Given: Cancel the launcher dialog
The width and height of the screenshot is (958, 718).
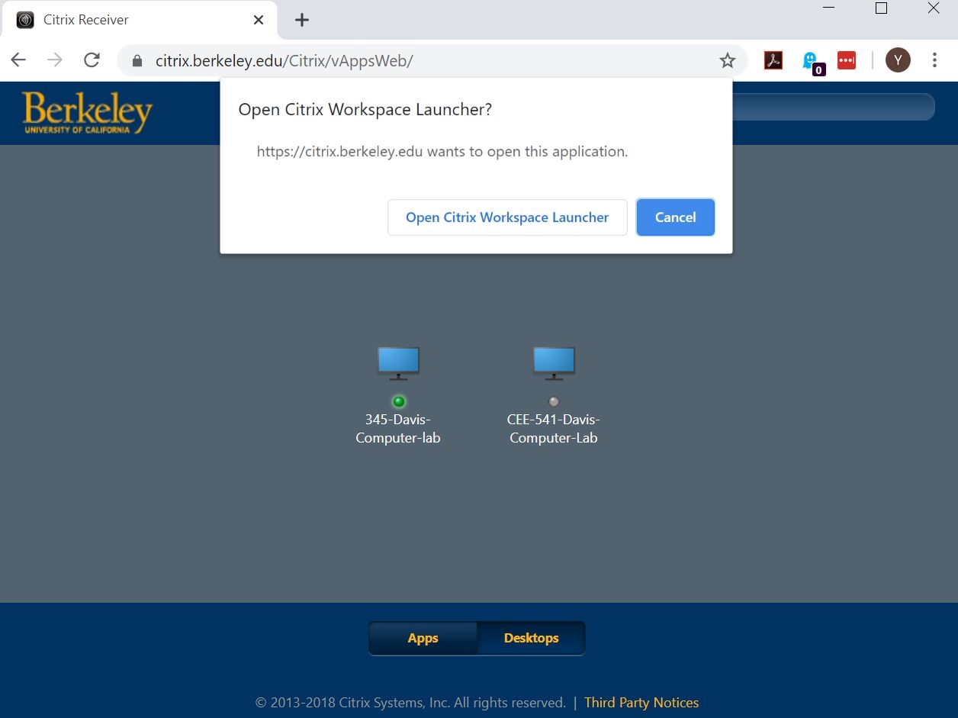Looking at the screenshot, I should point(675,217).
